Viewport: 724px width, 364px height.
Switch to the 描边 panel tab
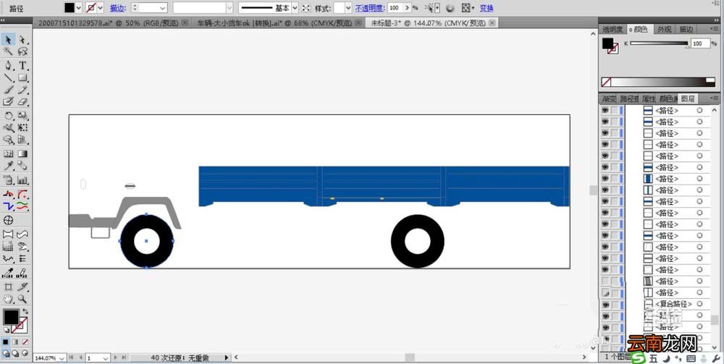pos(686,29)
